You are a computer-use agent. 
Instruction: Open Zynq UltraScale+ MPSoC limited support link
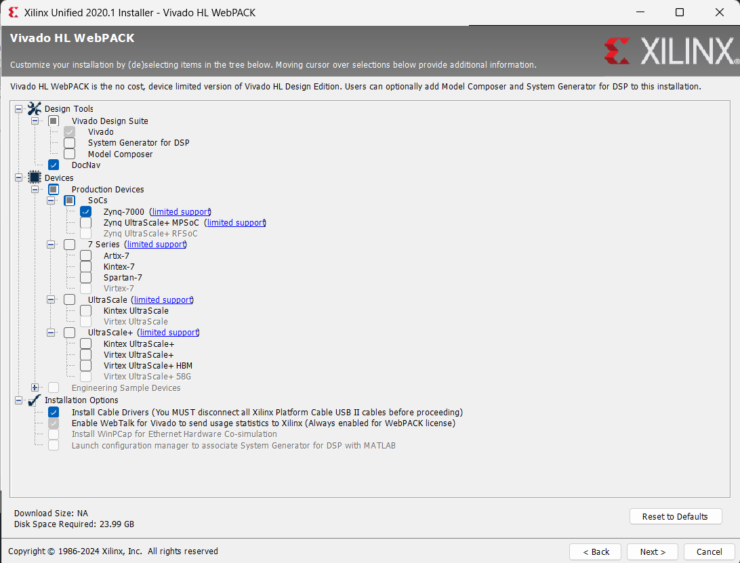point(236,223)
